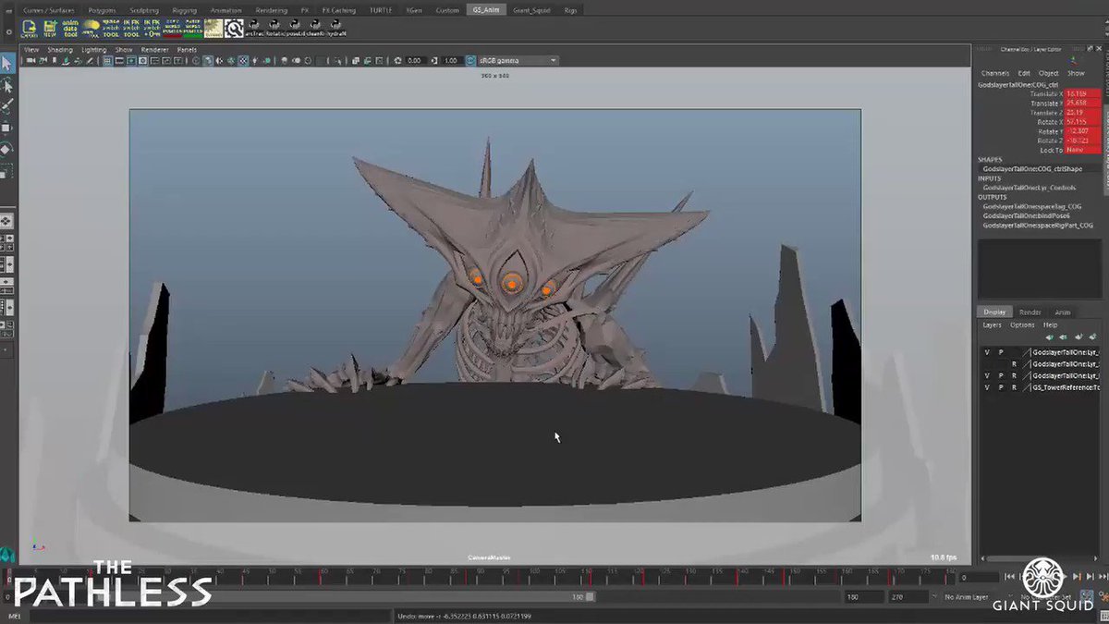This screenshot has height=624, width=1109.
Task: Toggle V visibility of the top GodslayerTallOne layer
Action: [987, 352]
